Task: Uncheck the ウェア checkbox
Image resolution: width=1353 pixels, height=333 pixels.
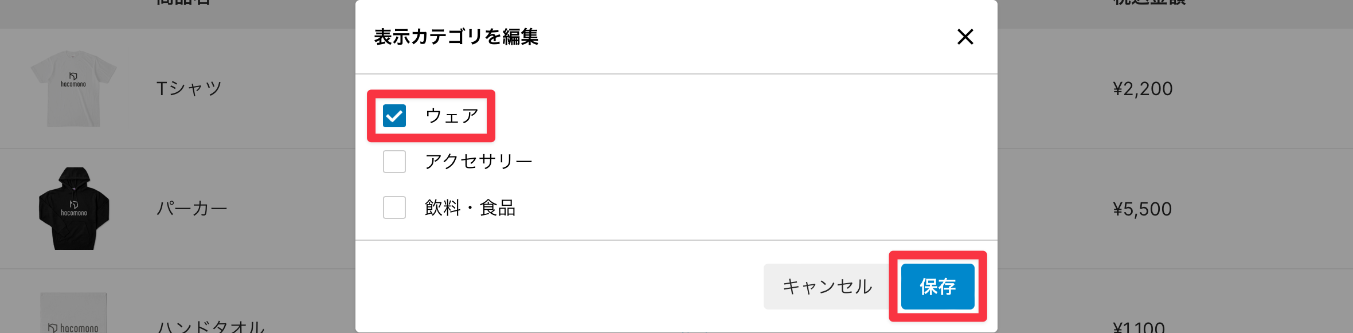Action: 394,116
